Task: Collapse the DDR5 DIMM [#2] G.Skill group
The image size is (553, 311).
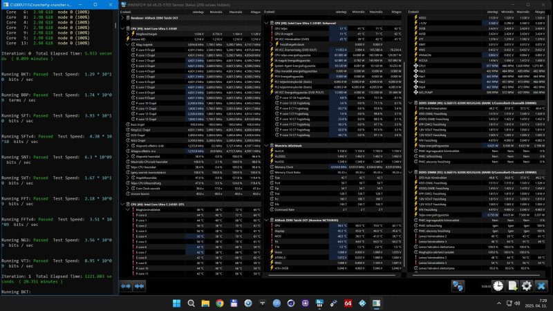Action: (x=411, y=172)
